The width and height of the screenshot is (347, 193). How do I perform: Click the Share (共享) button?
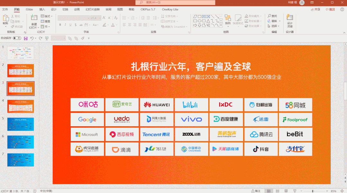[x=315, y=10]
